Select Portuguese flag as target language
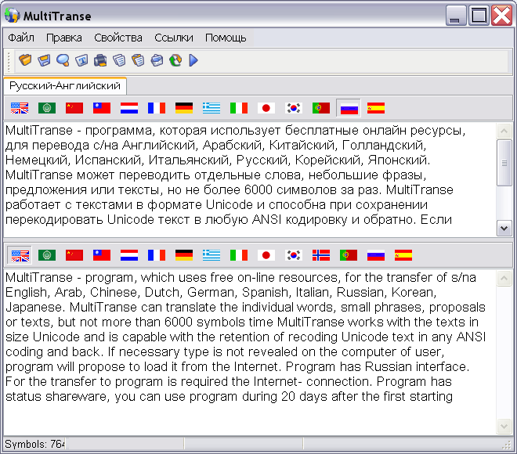Screen dimensions: 517x454 click(x=349, y=255)
